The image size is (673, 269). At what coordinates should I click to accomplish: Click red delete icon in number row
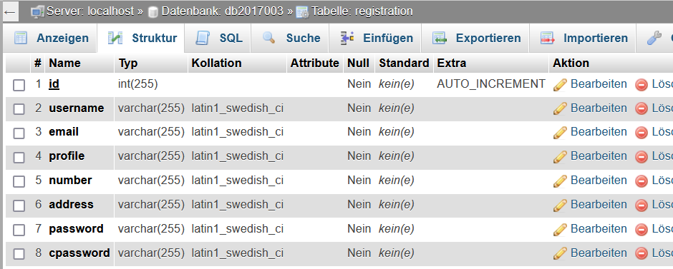click(x=641, y=181)
